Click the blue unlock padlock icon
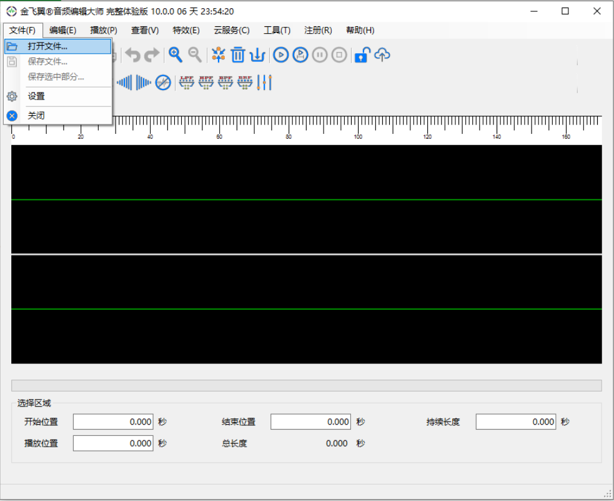Screen dimensions: 614x501 361,55
